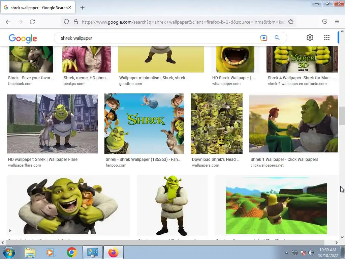The height and width of the screenshot is (259, 345).
Task: Click the whatspaper.com source text
Action: pyautogui.click(x=226, y=84)
